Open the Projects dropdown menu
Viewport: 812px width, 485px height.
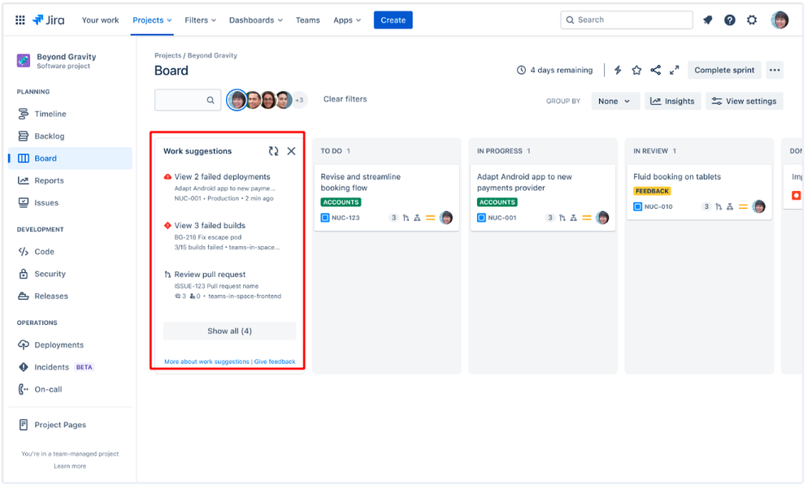point(152,20)
